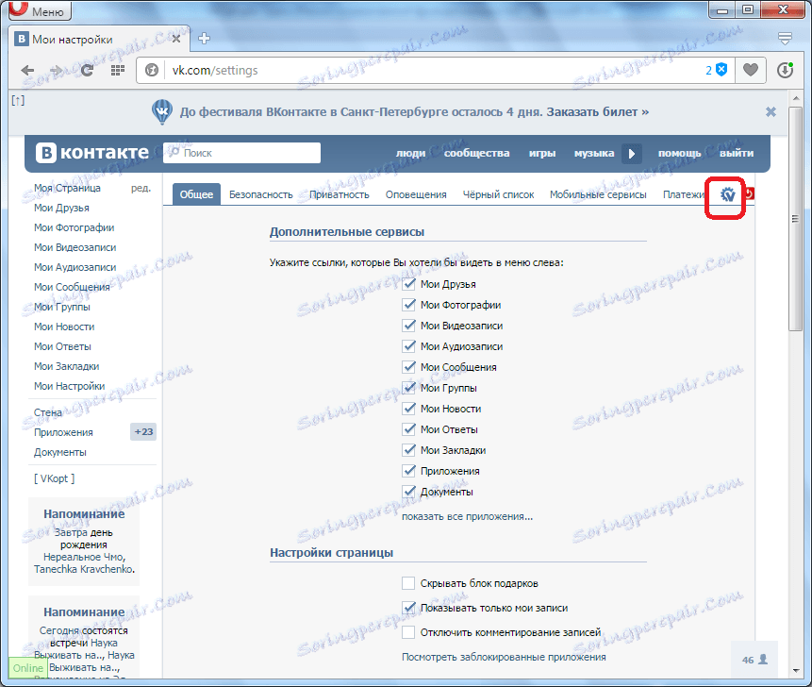The image size is (812, 687).
Task: Uncheck the 'Мои Аудиозаписи' checkbox
Action: tap(408, 346)
